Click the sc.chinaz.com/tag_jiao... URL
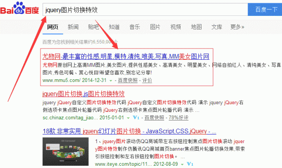 coord(70,118)
